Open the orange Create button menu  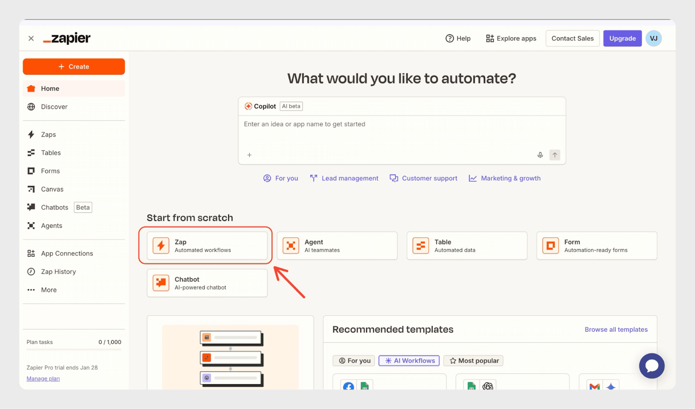pos(74,67)
